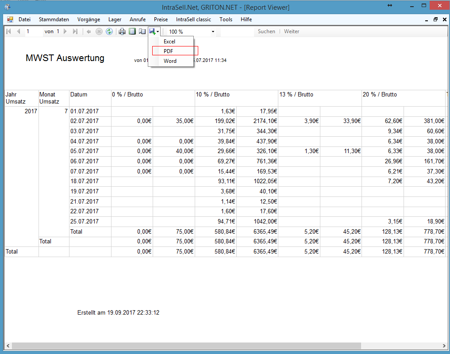Select the value 381,00€
The height and width of the screenshot is (354, 450).
pyautogui.click(x=434, y=121)
